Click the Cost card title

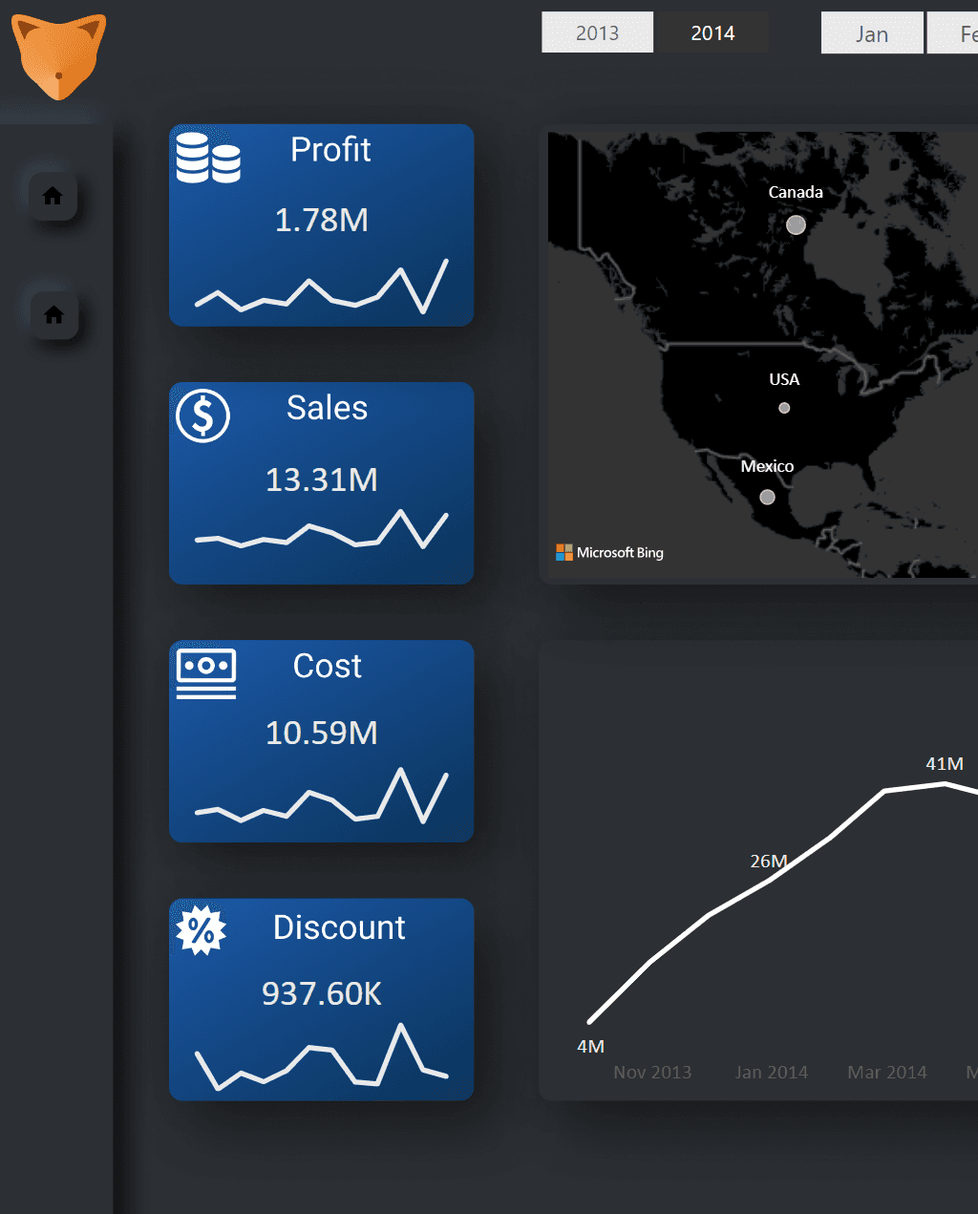[327, 666]
